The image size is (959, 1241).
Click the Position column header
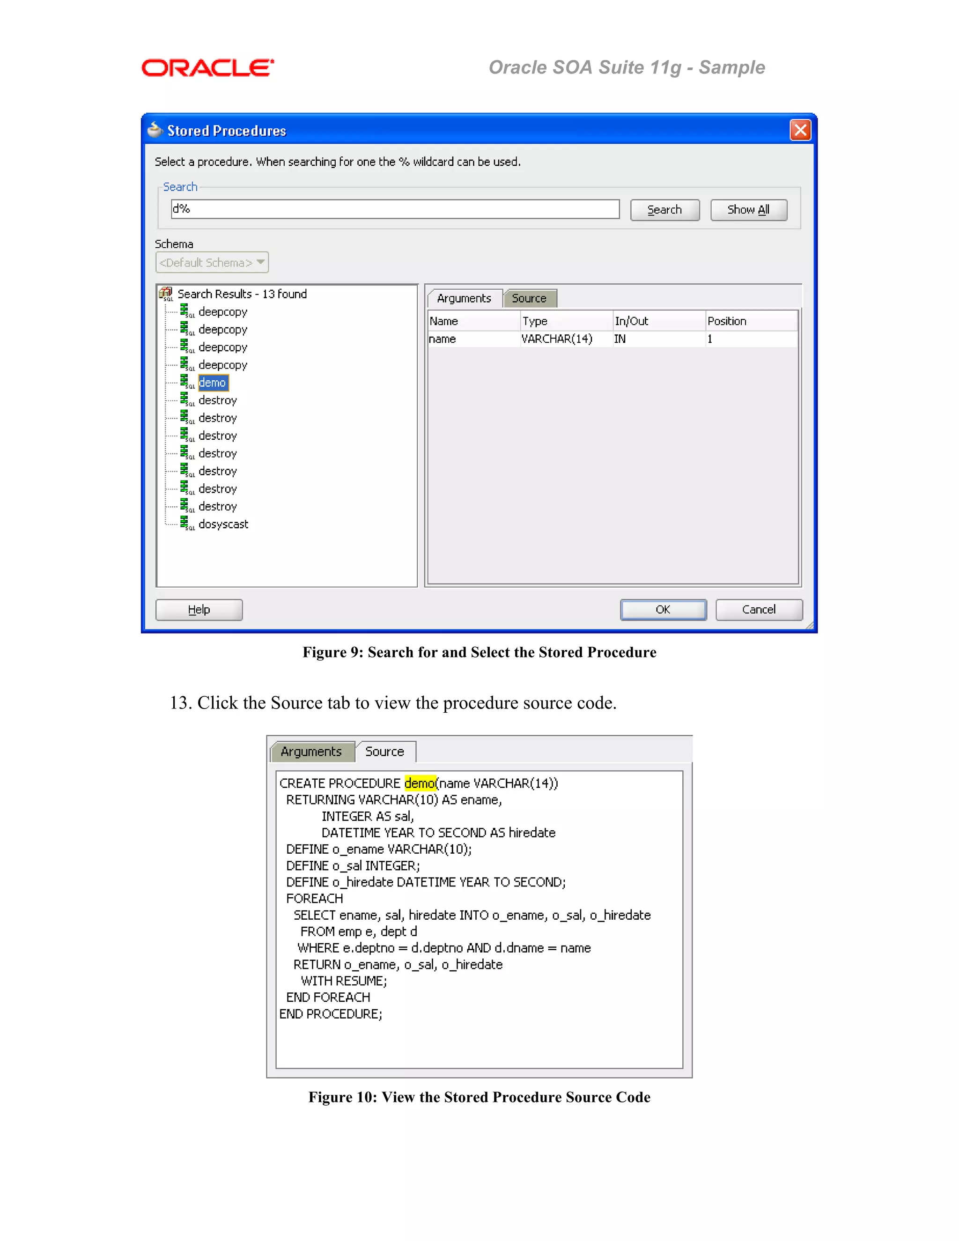752,321
